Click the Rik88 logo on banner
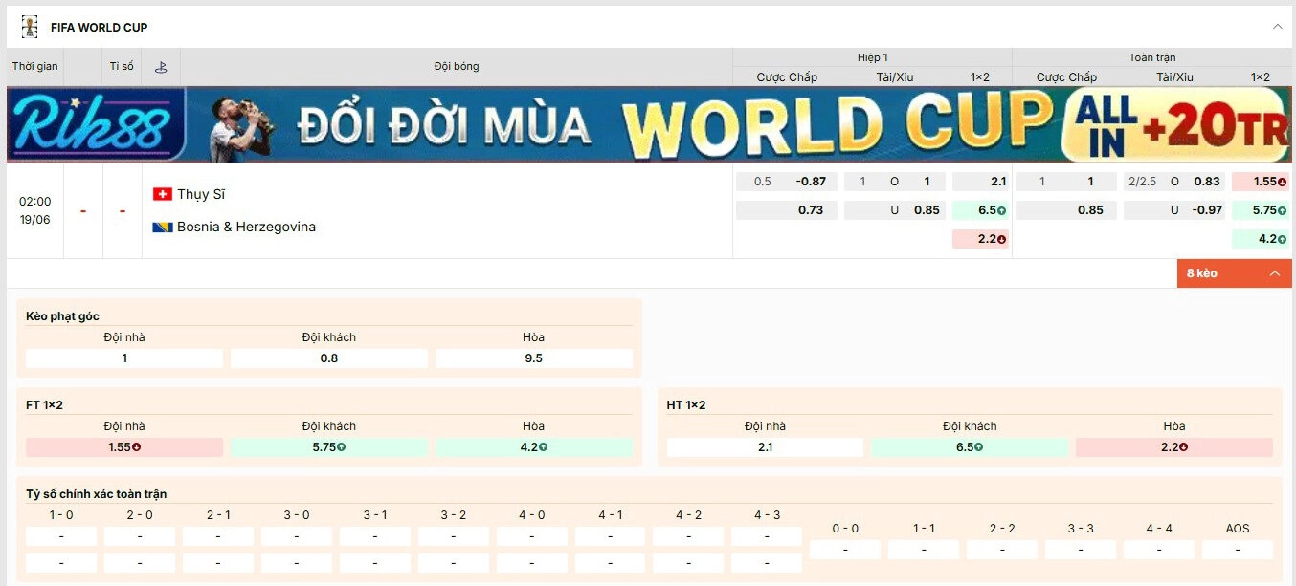 pyautogui.click(x=94, y=125)
